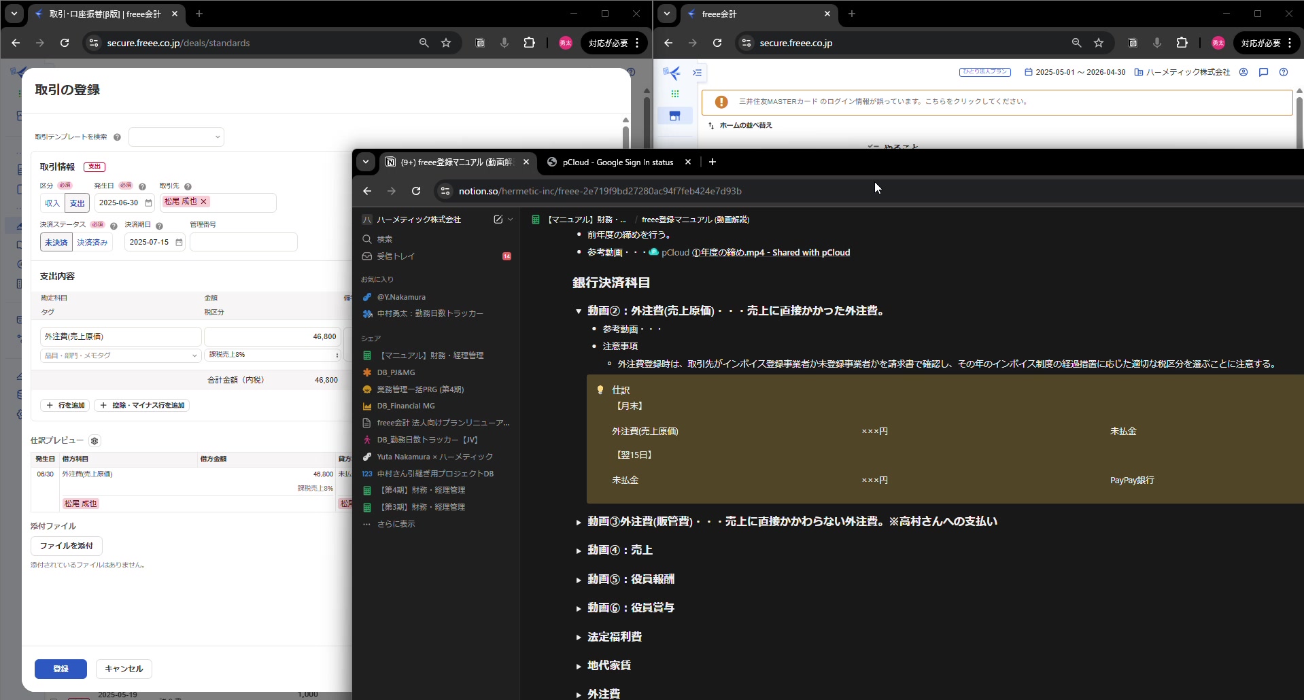This screenshot has height=700, width=1304.
Task: Click ファイルを添付 button
Action: pos(67,546)
